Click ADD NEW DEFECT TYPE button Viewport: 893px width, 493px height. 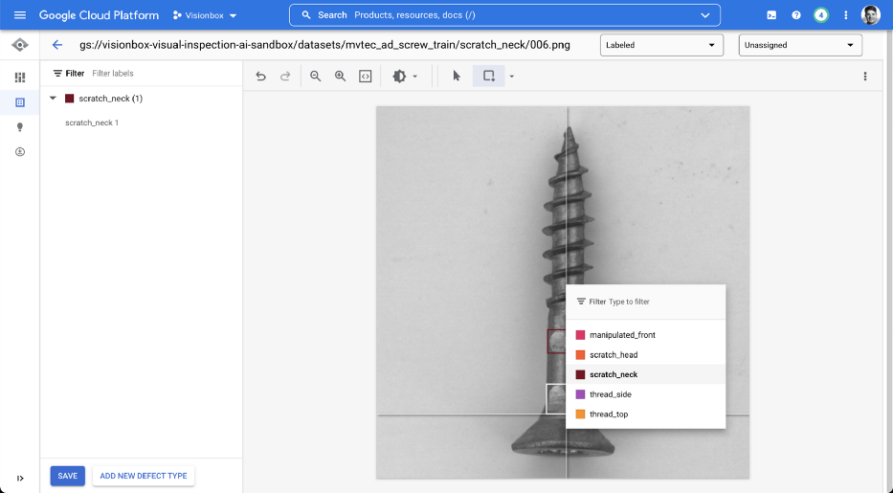(x=144, y=476)
